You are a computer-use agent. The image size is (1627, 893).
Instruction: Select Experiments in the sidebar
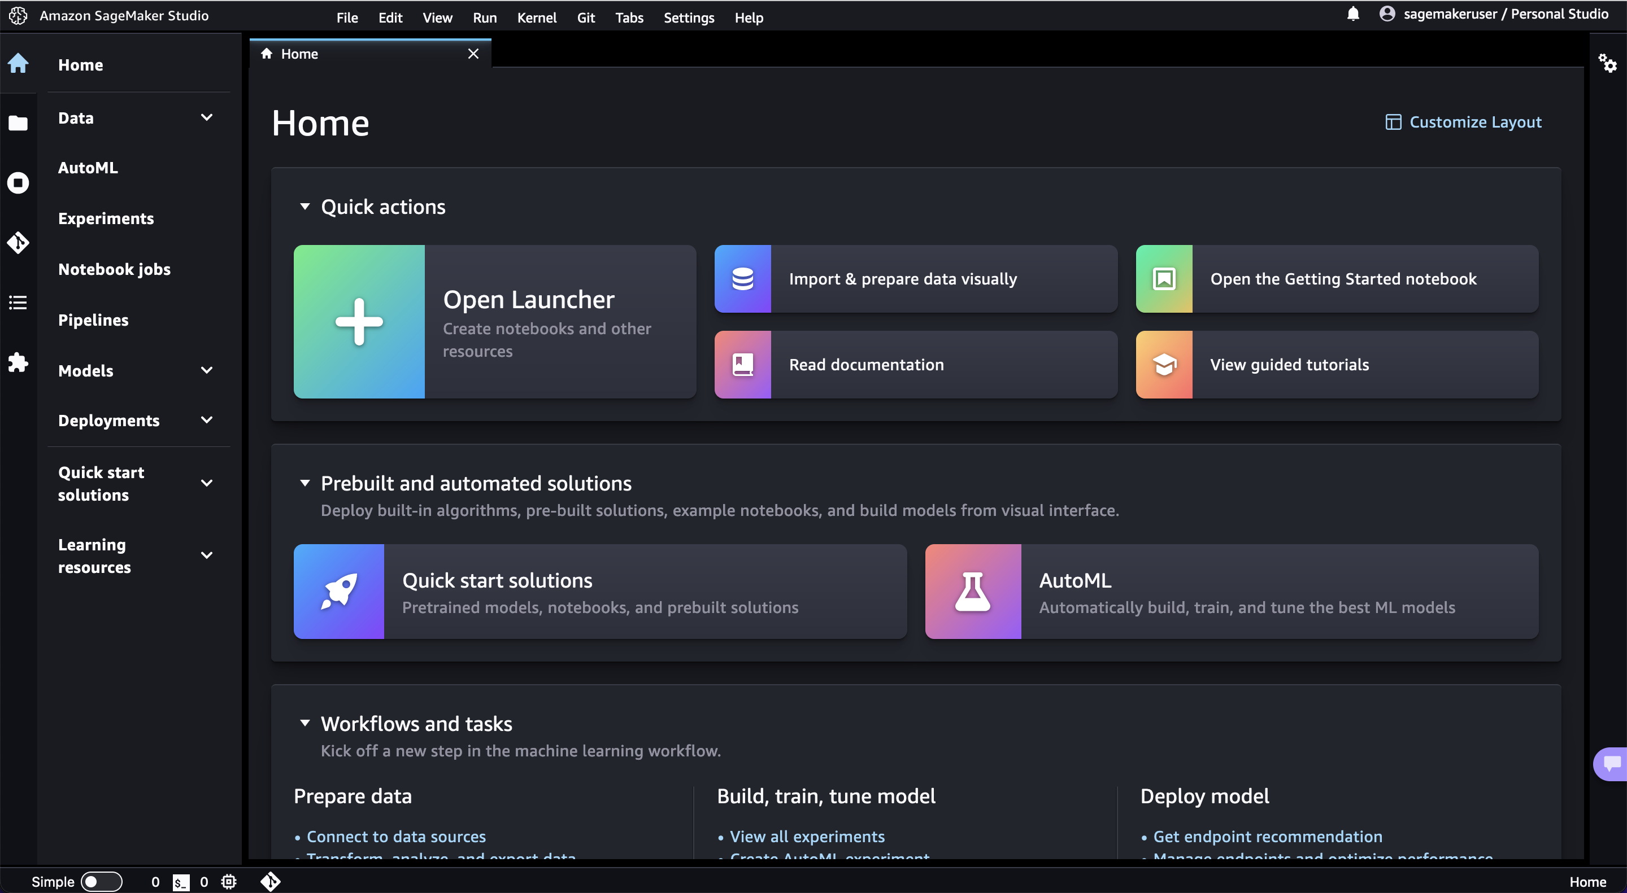106,218
